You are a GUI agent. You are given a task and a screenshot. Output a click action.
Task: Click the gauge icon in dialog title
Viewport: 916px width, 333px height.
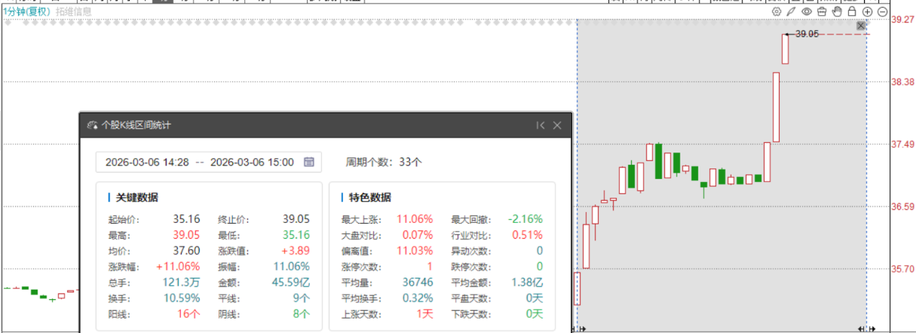coord(92,125)
